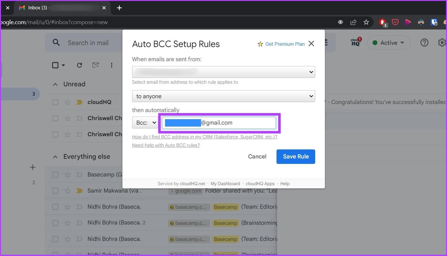
Task: Click the BCC email address input field
Action: pos(219,123)
